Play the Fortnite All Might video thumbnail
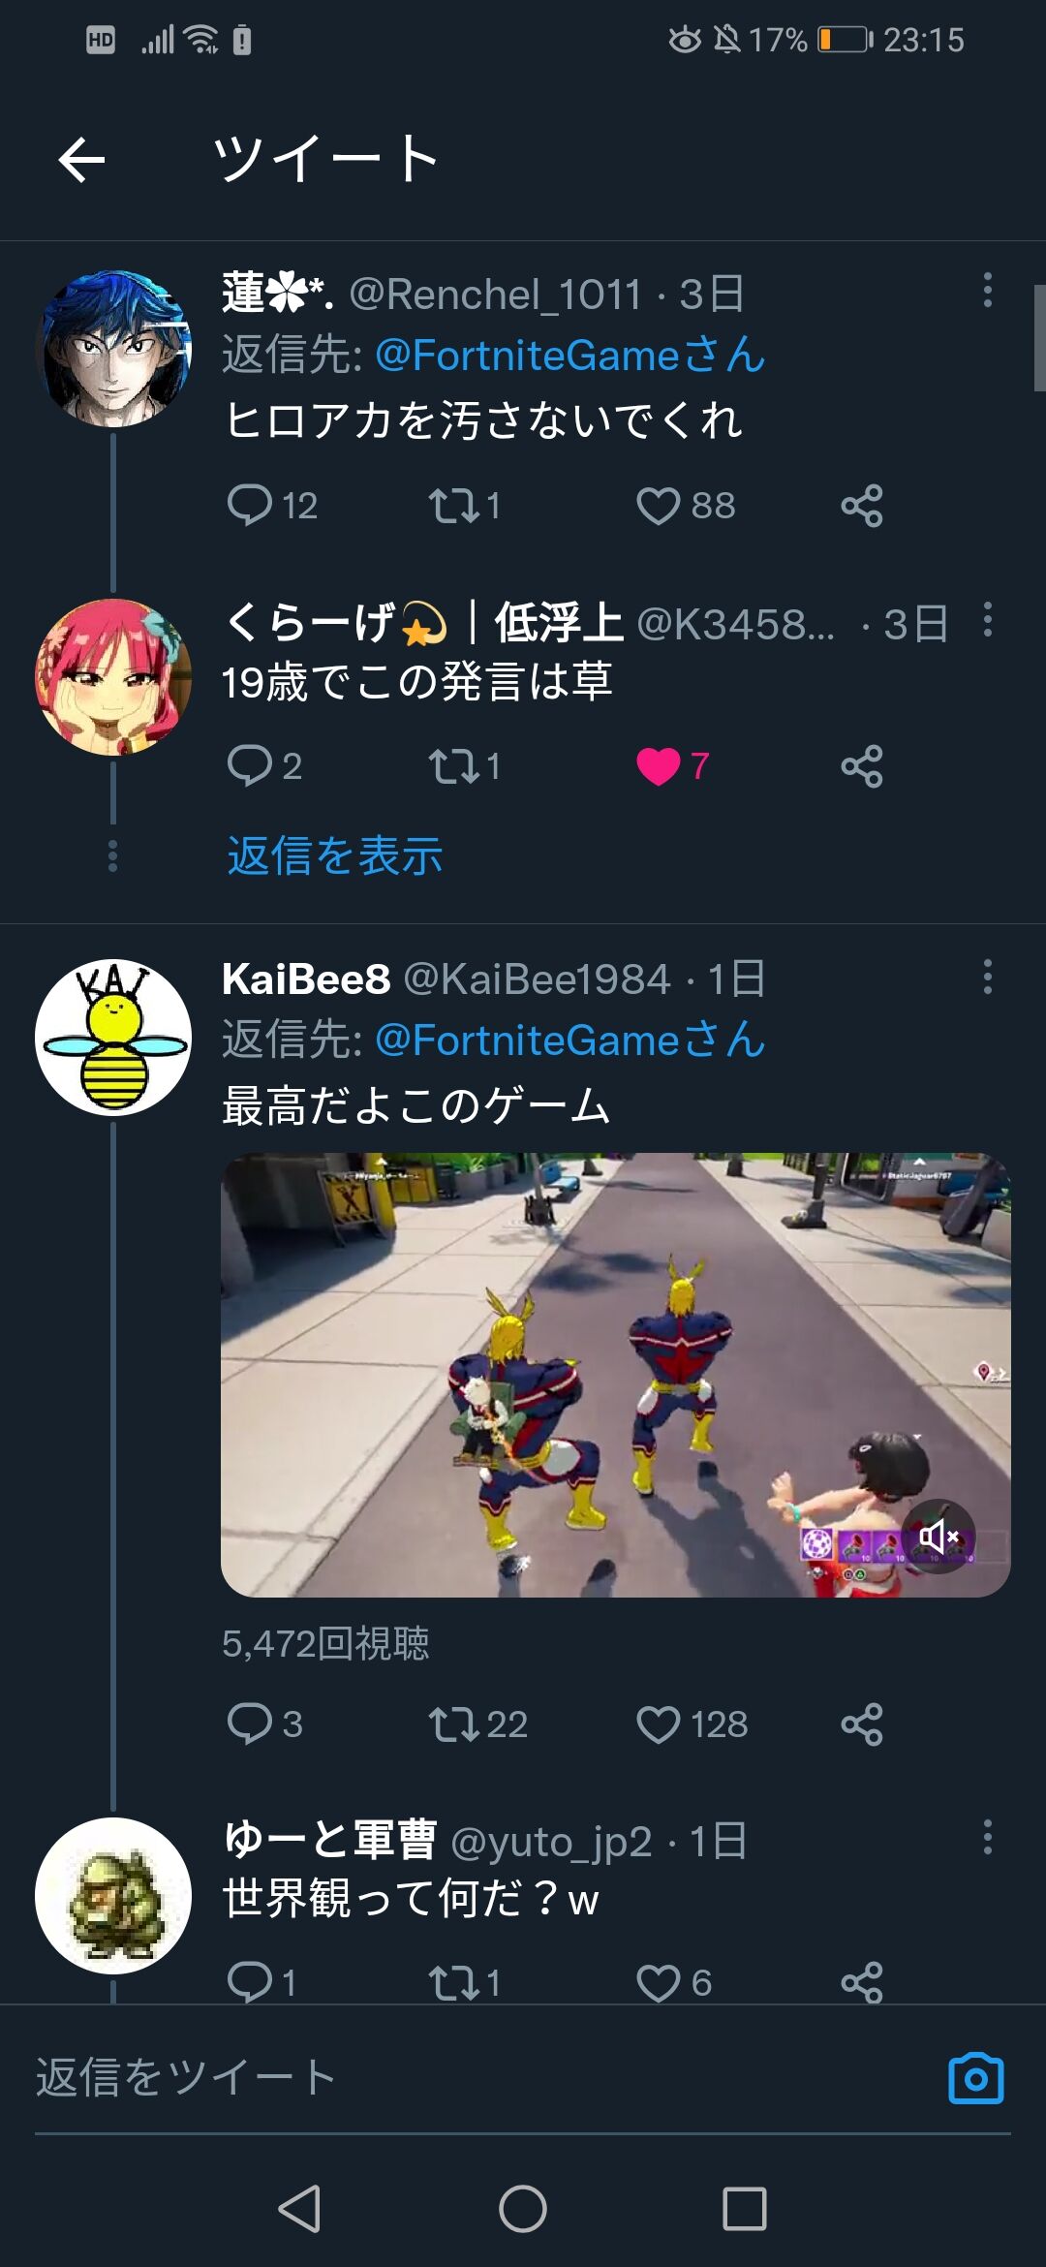 [616, 1375]
